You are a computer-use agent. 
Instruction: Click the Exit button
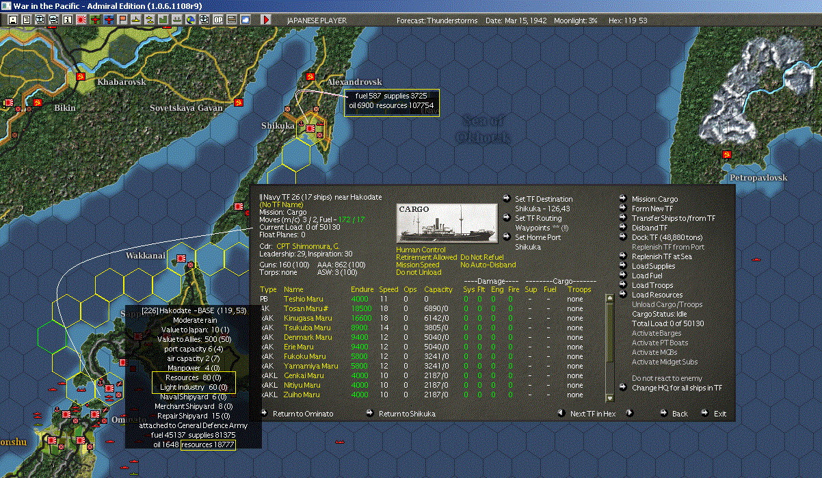[720, 414]
